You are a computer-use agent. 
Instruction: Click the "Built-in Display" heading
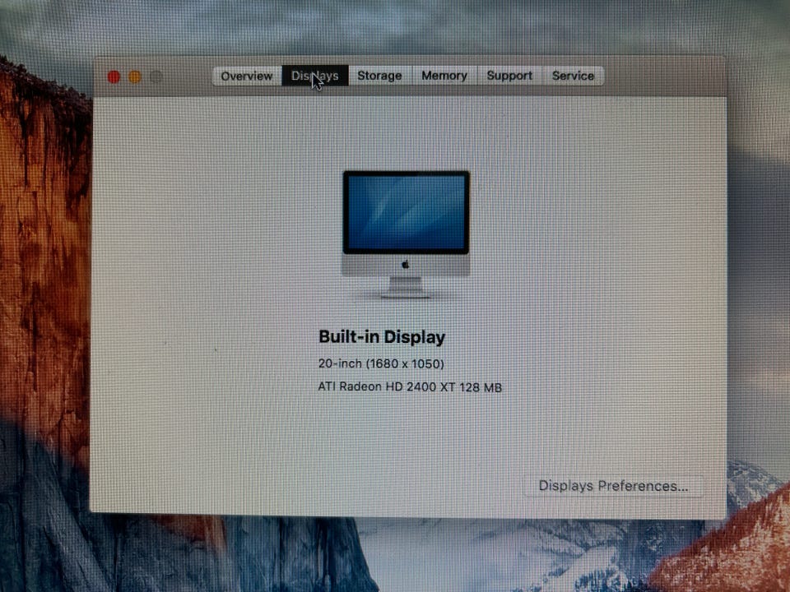(382, 337)
